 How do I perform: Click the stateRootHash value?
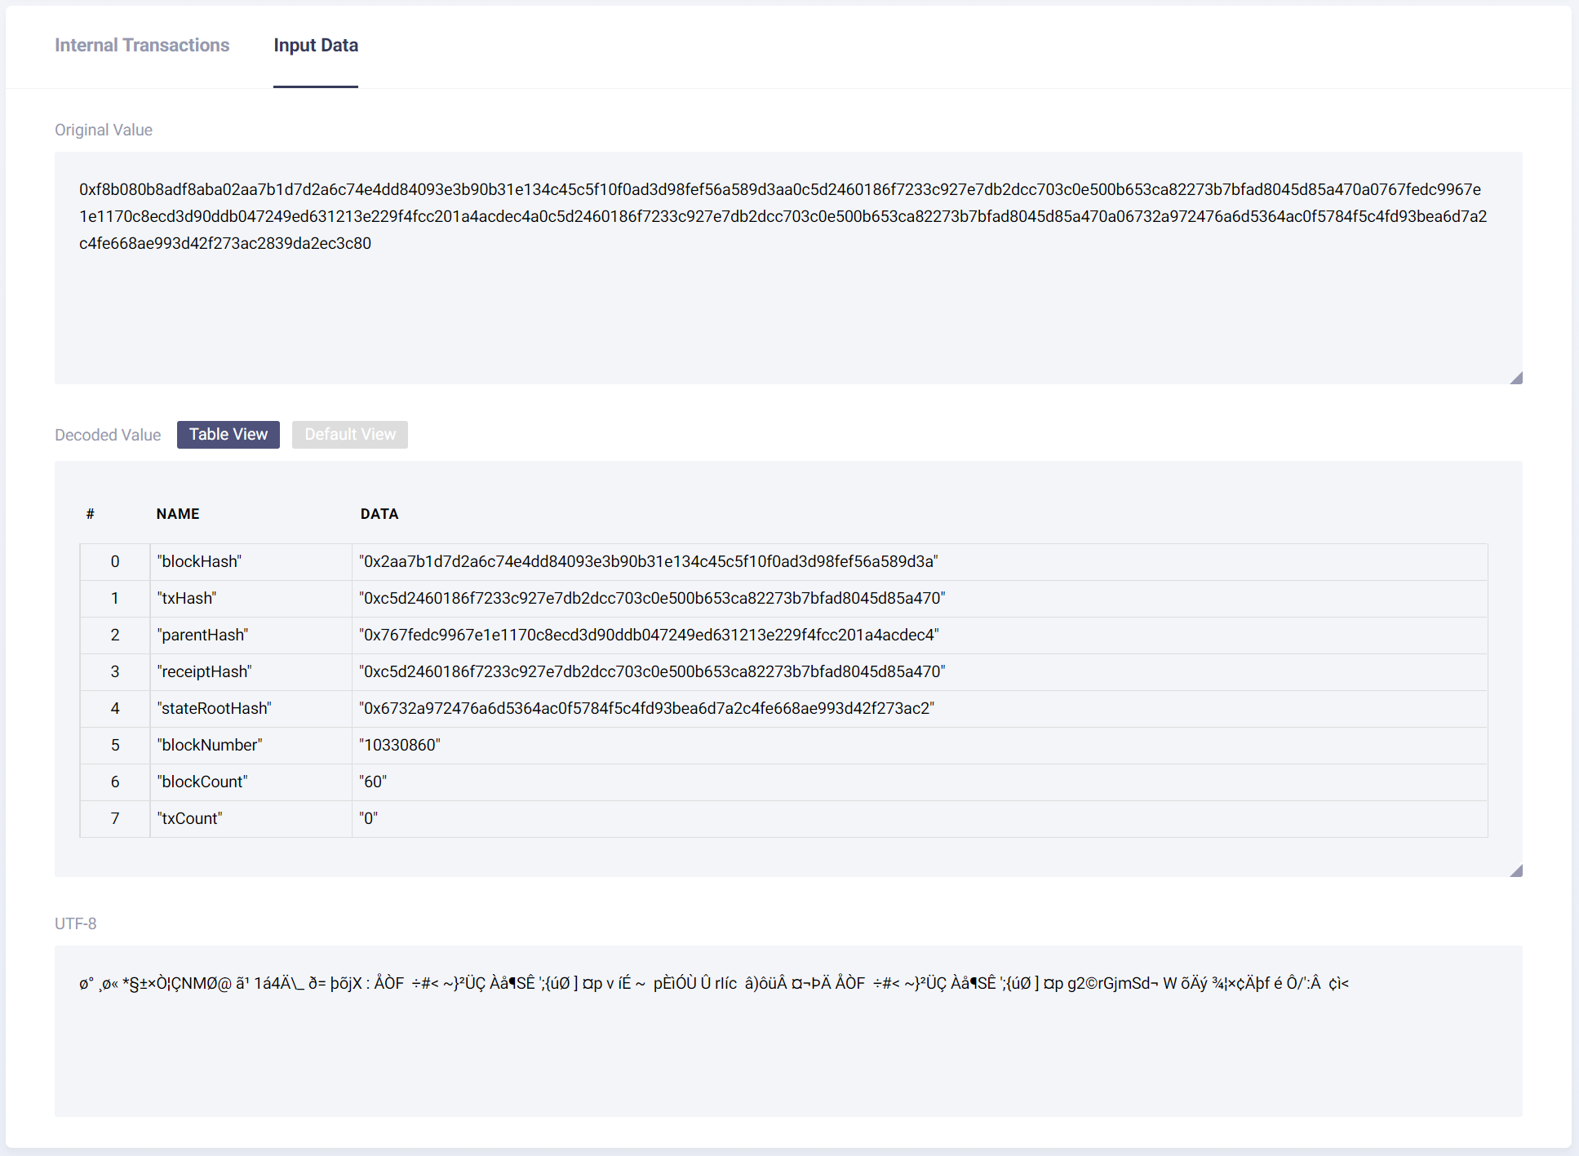(x=646, y=708)
